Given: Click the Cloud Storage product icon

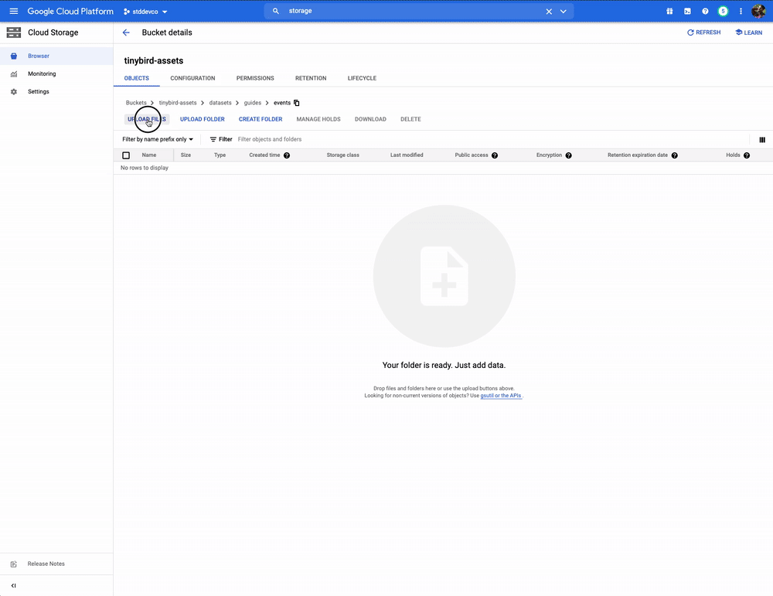Looking at the screenshot, I should 14,32.
